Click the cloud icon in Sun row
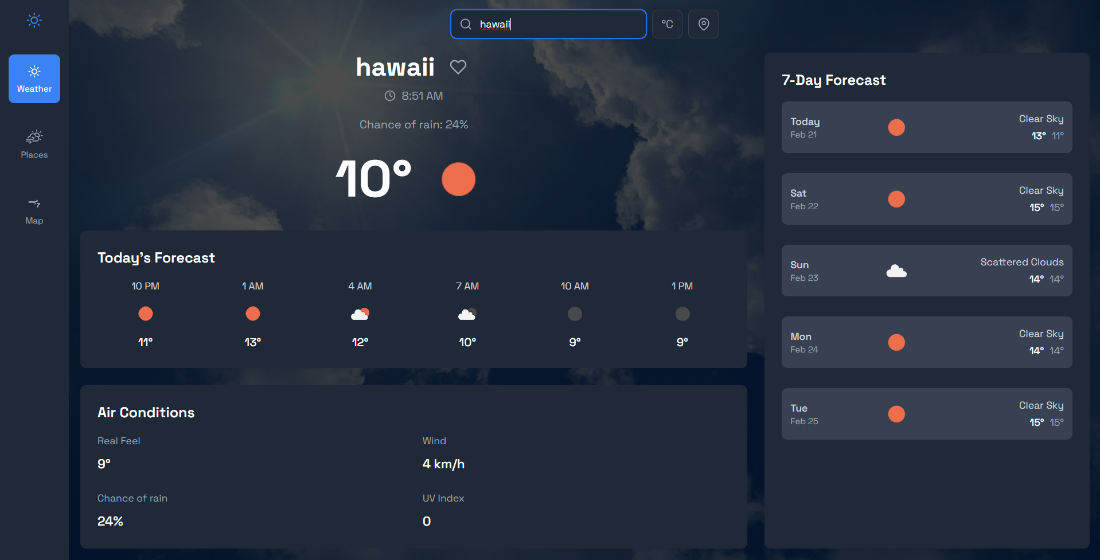 click(x=896, y=271)
